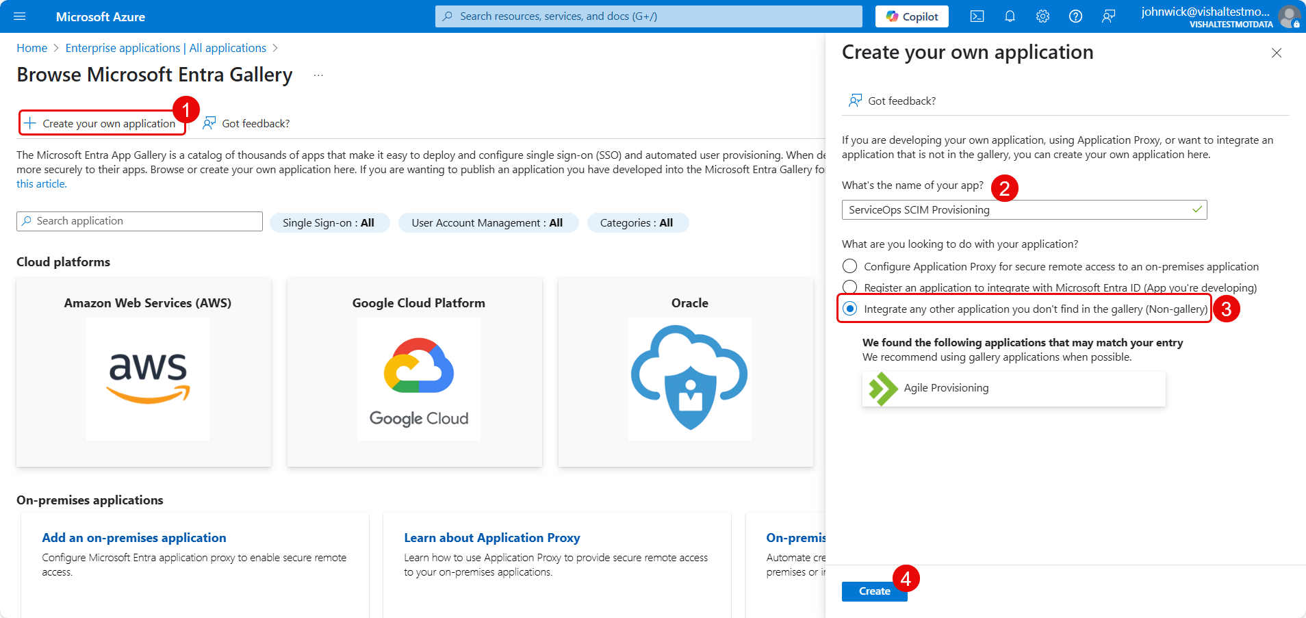The height and width of the screenshot is (618, 1306).
Task: Select Configure Application Proxy radio option
Action: pyautogui.click(x=850, y=266)
